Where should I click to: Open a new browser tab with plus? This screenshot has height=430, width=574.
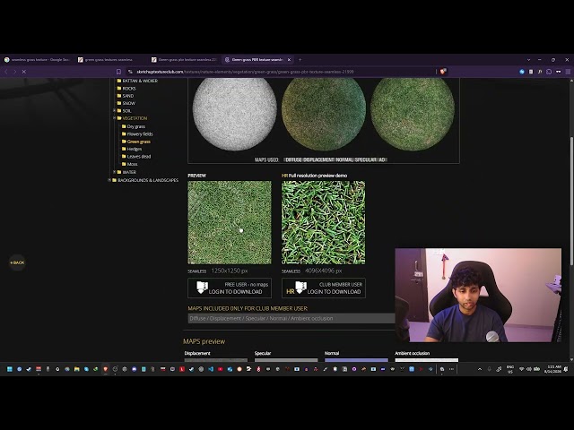[300, 60]
